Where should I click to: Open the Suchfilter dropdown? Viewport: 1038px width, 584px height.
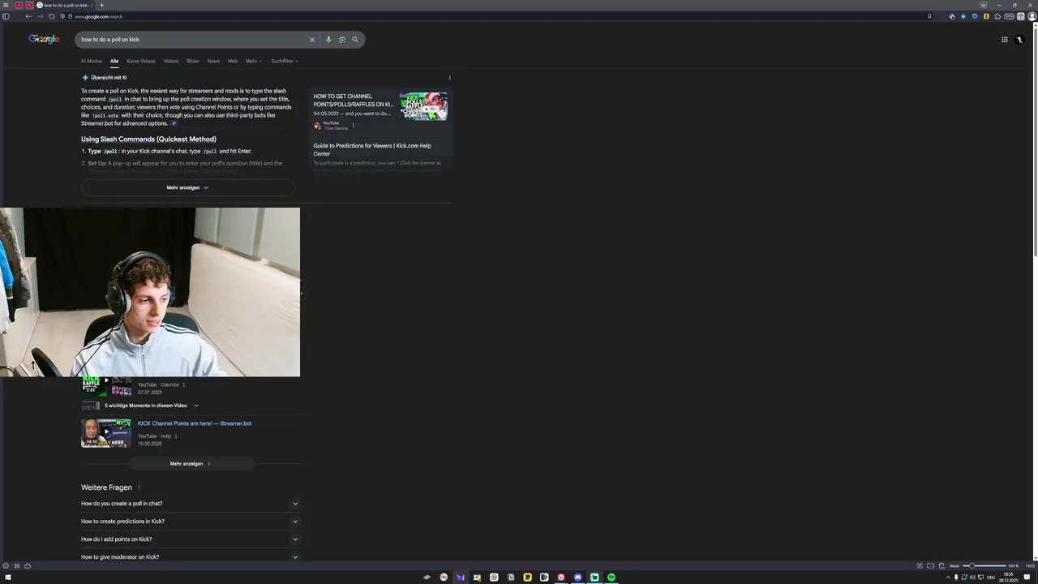[x=285, y=61]
